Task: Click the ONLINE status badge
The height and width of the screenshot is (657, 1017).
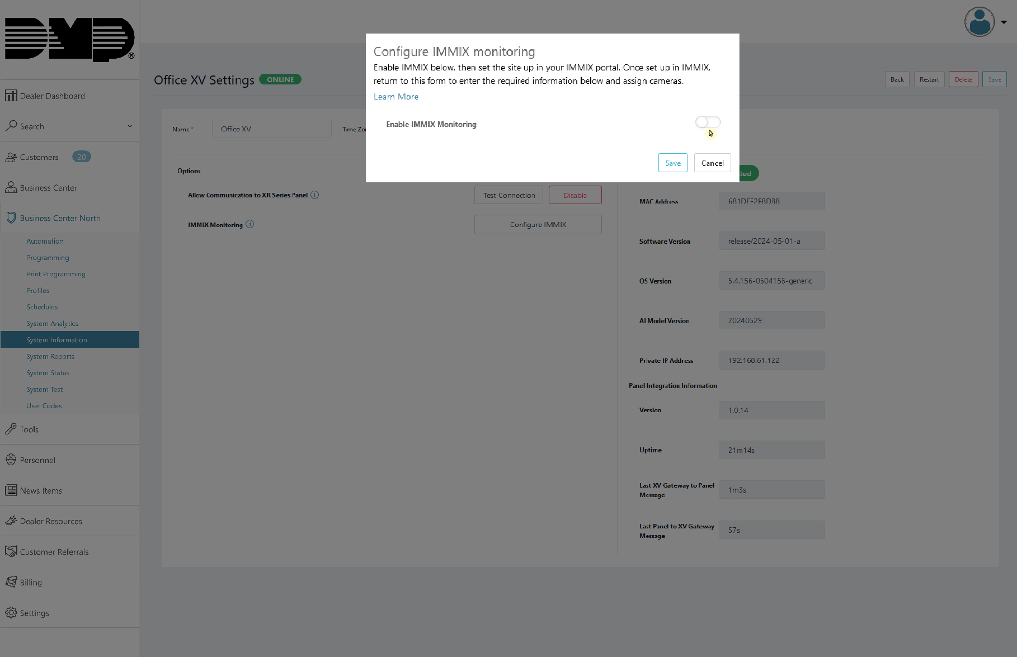Action: [280, 79]
